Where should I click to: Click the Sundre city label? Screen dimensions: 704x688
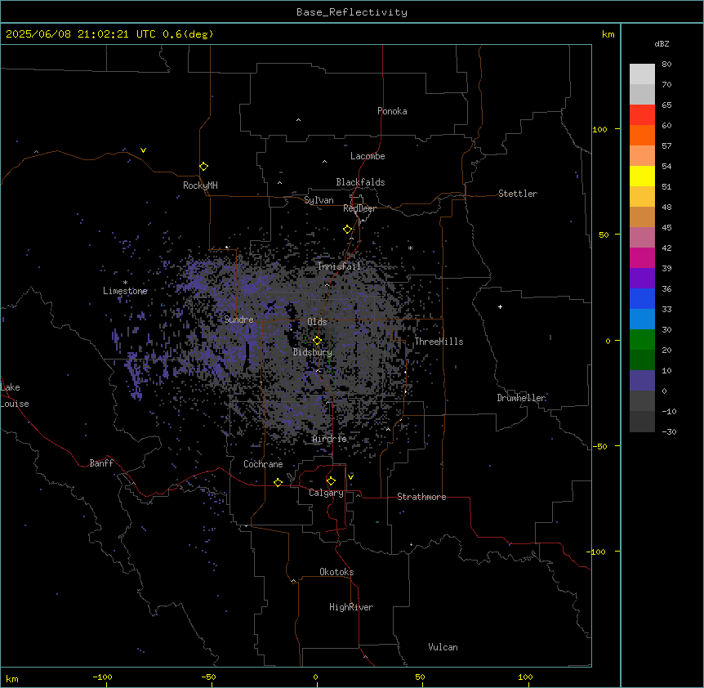coord(238,319)
